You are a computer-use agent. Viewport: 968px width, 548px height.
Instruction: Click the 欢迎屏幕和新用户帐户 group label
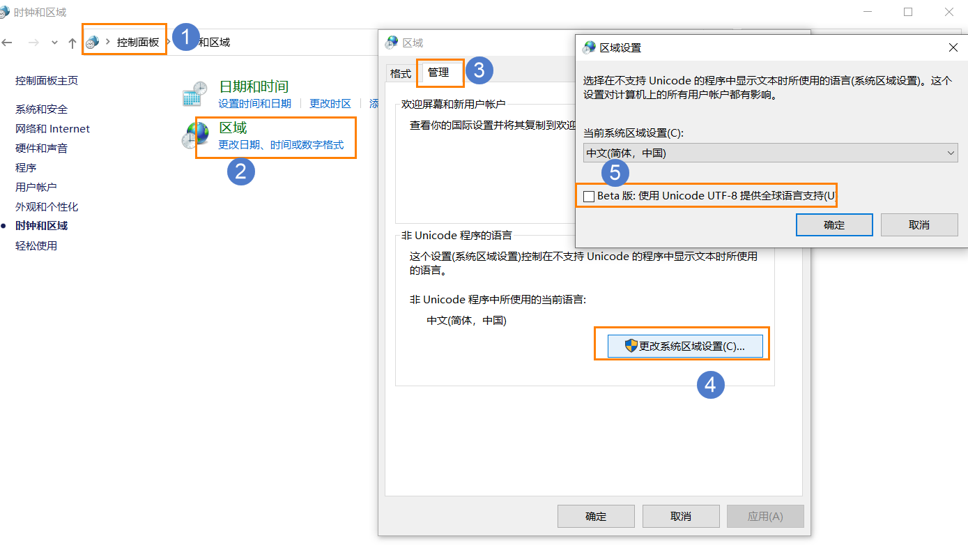(453, 104)
